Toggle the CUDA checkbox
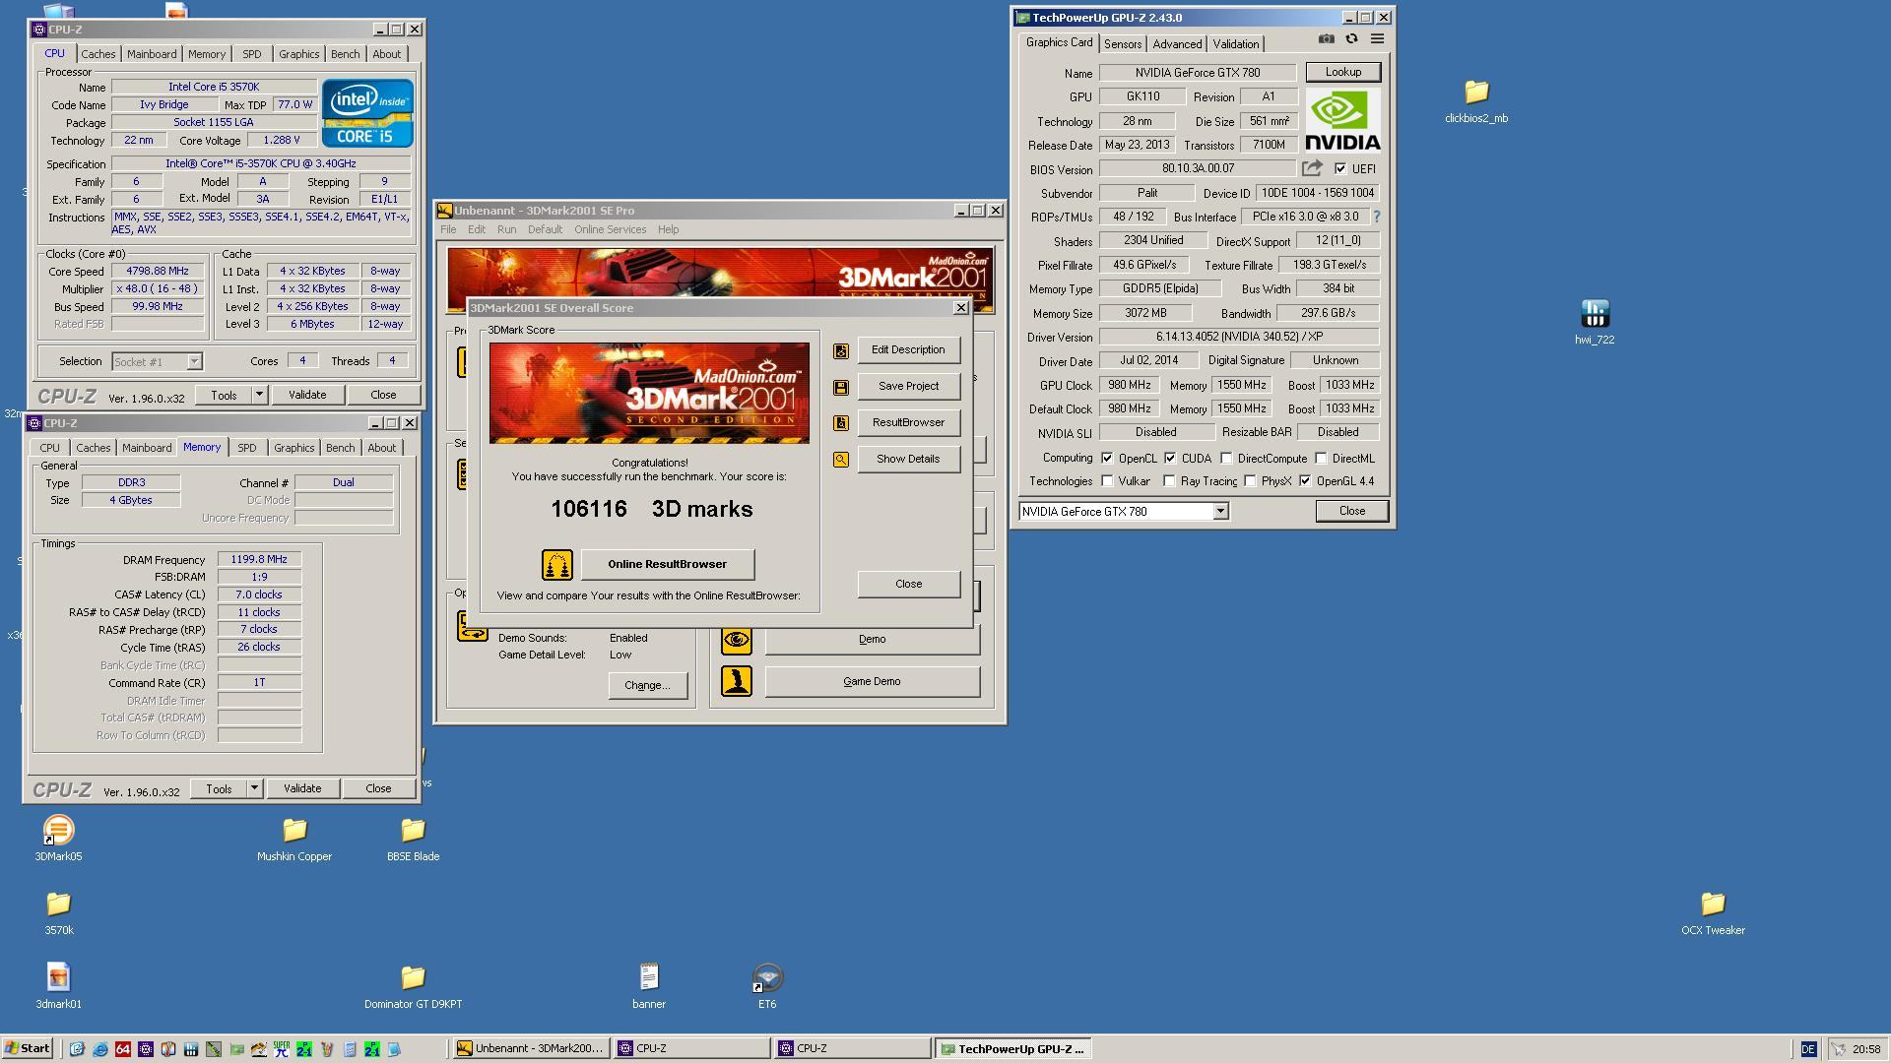The image size is (1891, 1063). point(1170,459)
